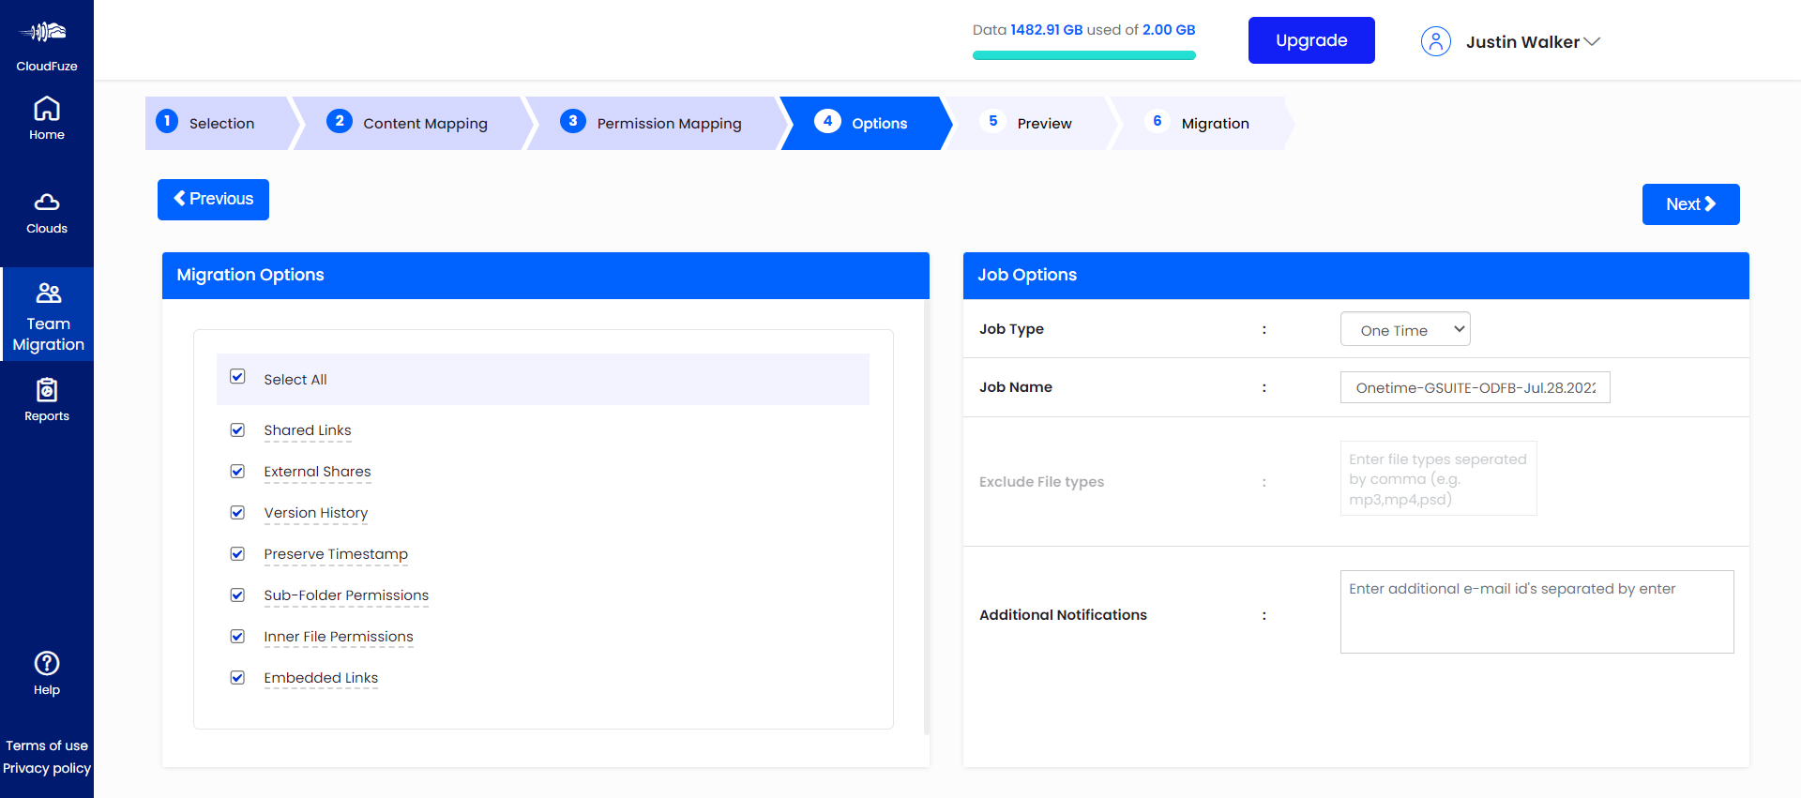
Task: Click the Upgrade button
Action: (1311, 40)
